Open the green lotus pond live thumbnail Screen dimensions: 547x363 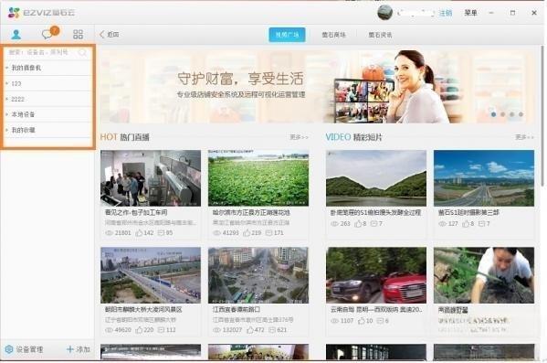point(258,178)
